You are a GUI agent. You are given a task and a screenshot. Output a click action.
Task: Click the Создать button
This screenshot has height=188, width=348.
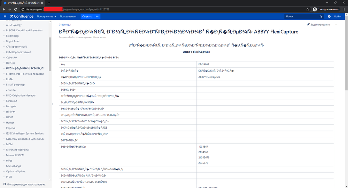click(87, 16)
